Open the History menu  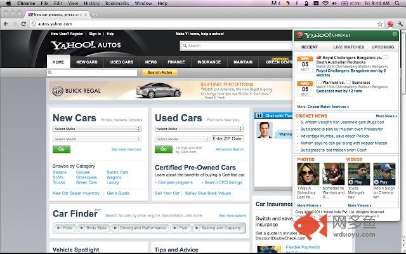(91, 3)
